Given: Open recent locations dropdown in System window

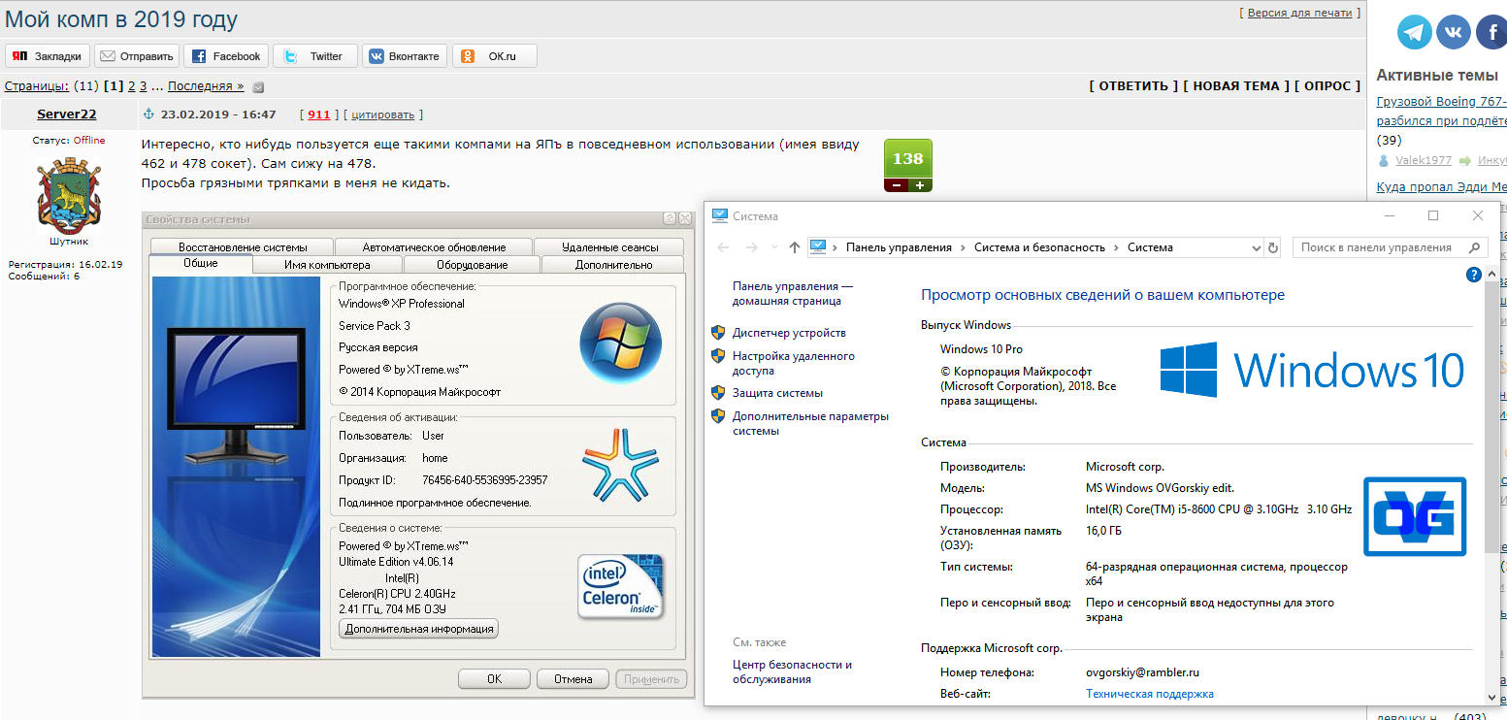Looking at the screenshot, I should (x=773, y=247).
